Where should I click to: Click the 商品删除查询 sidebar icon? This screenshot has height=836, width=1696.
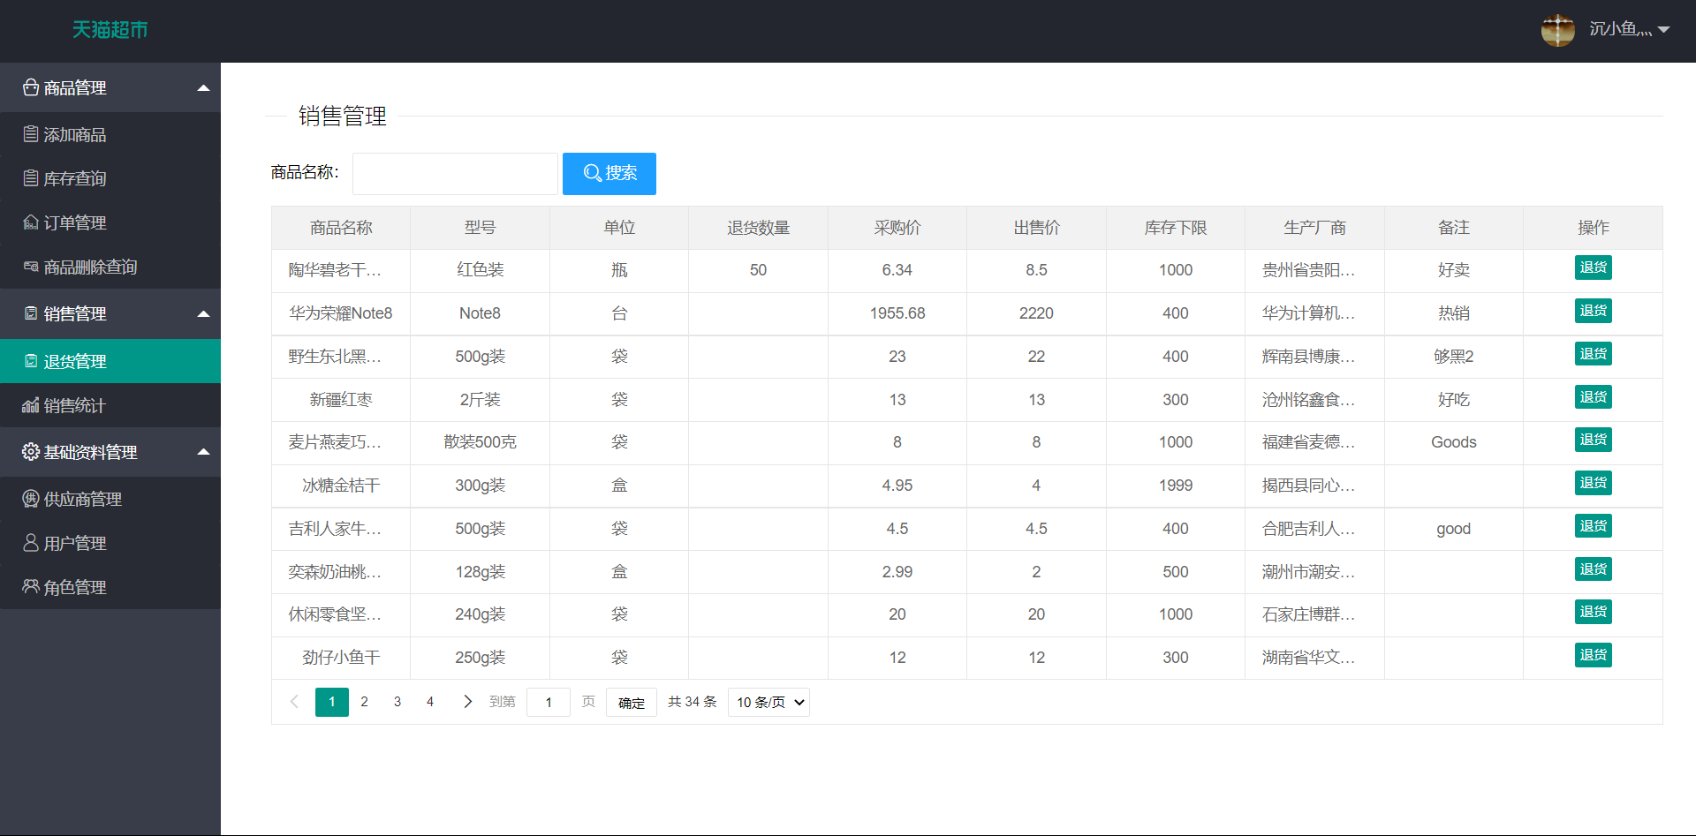(x=31, y=267)
